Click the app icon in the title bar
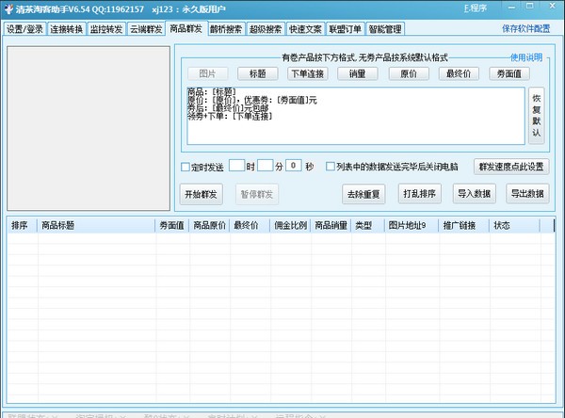Viewport: 565px width, 418px height. tap(8, 8)
